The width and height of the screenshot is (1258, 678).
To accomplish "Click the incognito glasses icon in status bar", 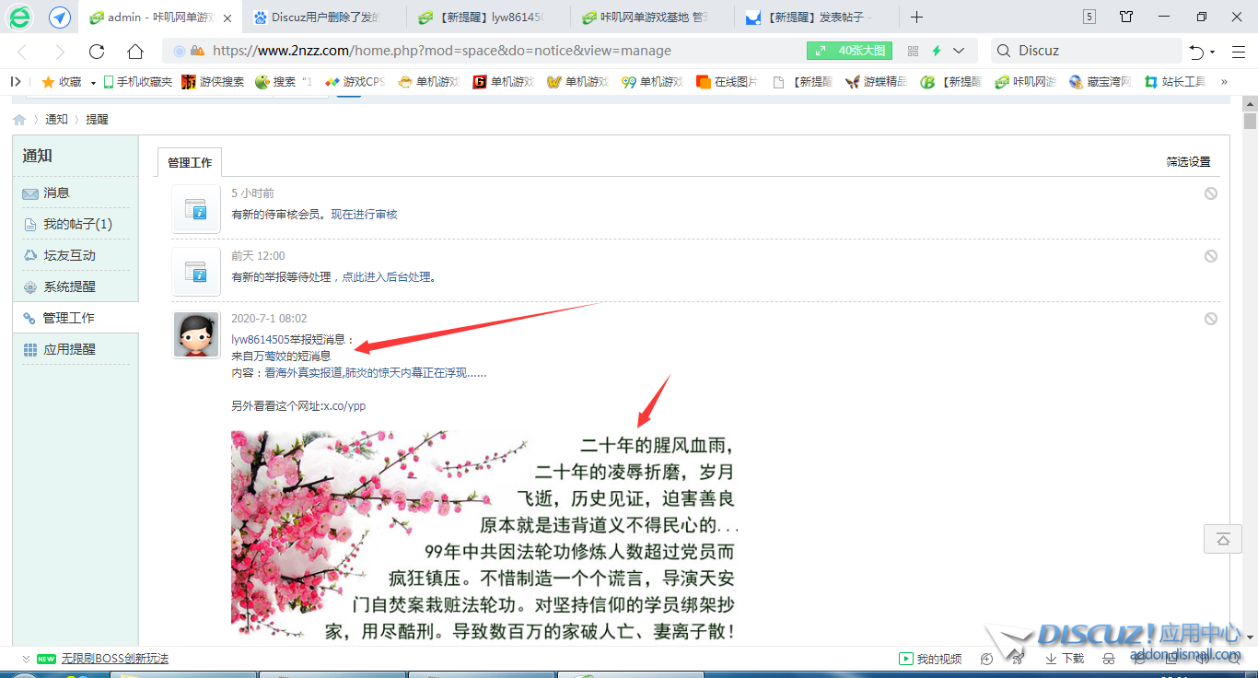I will point(1109,659).
